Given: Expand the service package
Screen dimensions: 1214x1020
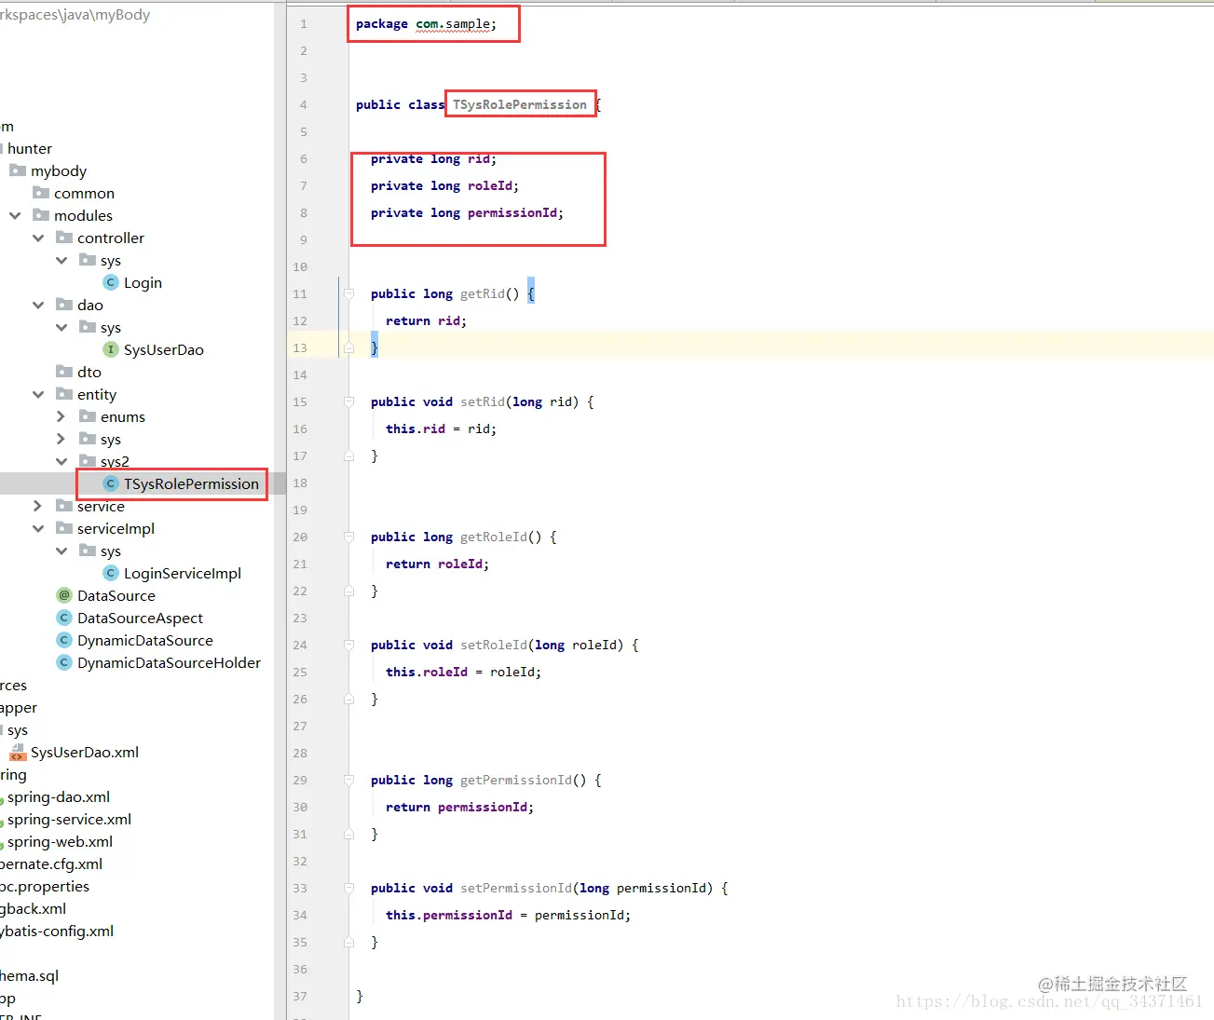Looking at the screenshot, I should [38, 506].
